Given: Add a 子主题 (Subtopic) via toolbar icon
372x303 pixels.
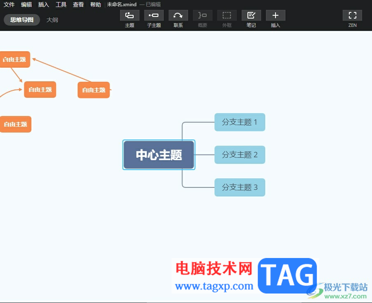Looking at the screenshot, I should click(x=154, y=15).
